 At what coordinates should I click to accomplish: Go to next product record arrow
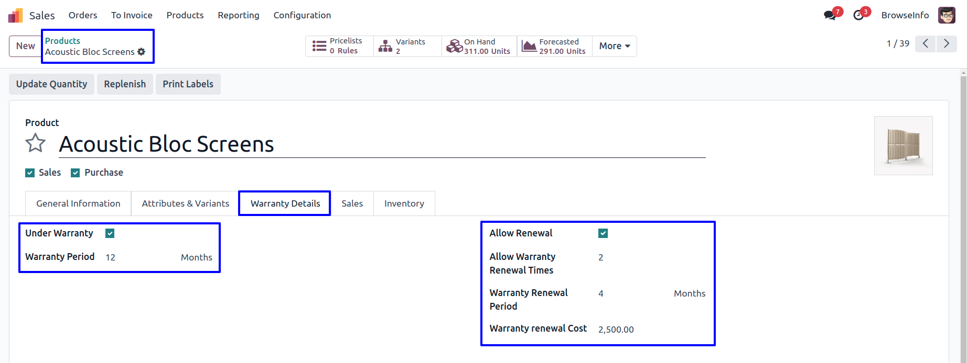click(x=947, y=43)
